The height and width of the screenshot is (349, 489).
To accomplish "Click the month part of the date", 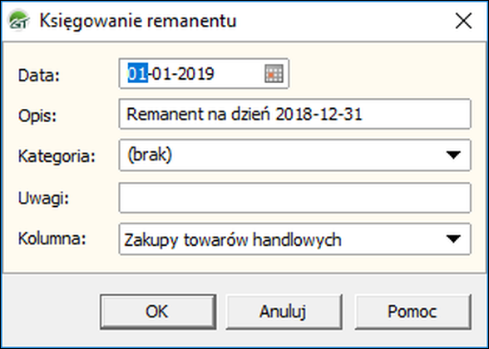I will [x=162, y=74].
